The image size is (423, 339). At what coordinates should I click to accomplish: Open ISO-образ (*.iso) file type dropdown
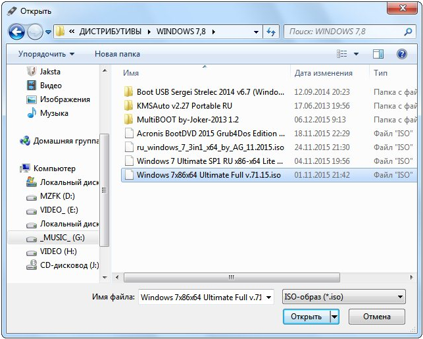(x=343, y=297)
